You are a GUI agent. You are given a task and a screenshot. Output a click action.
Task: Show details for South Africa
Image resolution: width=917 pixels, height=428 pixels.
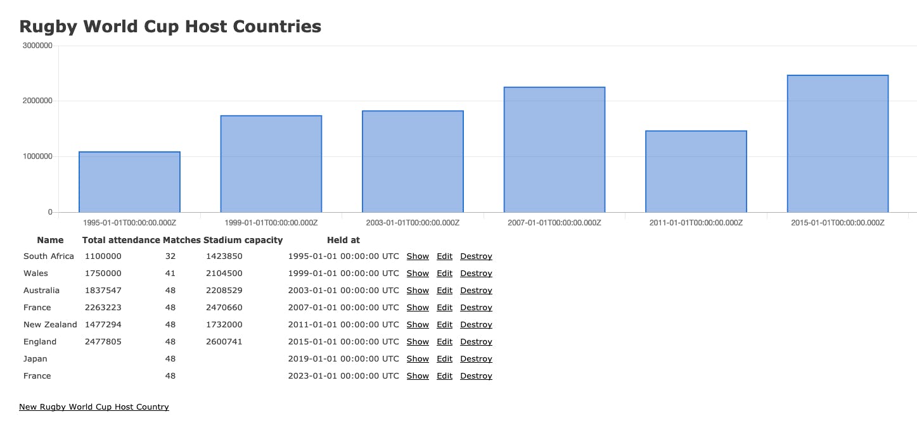coord(417,256)
